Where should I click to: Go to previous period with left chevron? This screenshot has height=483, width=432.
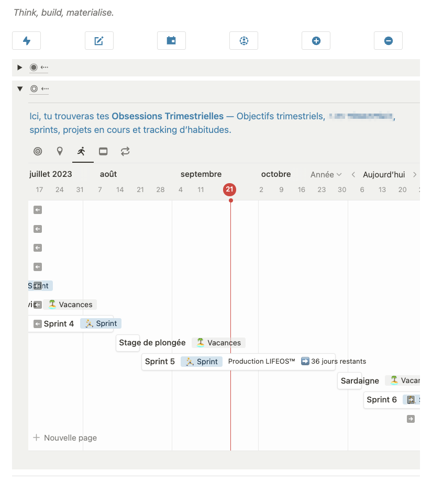pyautogui.click(x=353, y=175)
